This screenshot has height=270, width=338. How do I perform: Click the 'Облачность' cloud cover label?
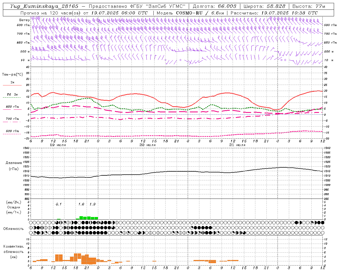pyautogui.click(x=13, y=229)
